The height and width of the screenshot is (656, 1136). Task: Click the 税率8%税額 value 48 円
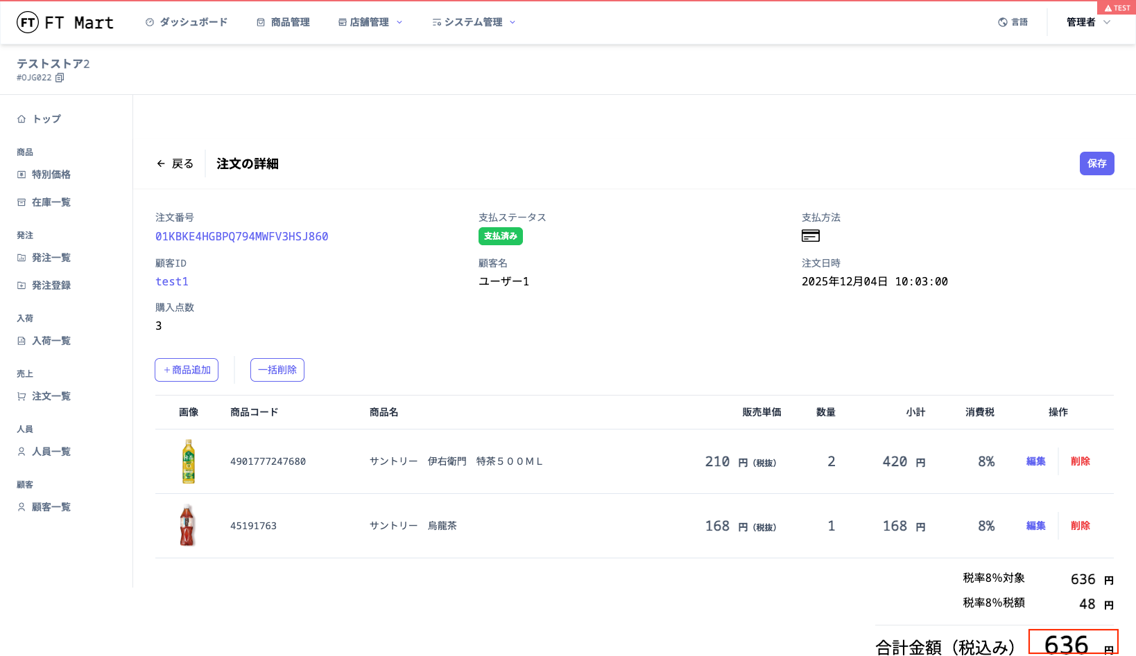tap(1096, 604)
